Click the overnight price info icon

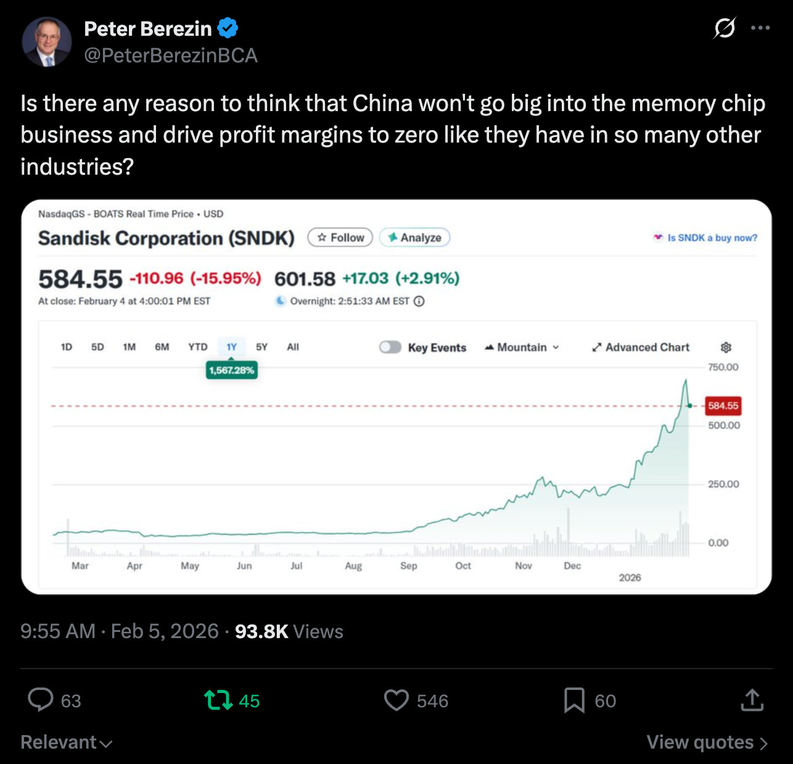[419, 301]
